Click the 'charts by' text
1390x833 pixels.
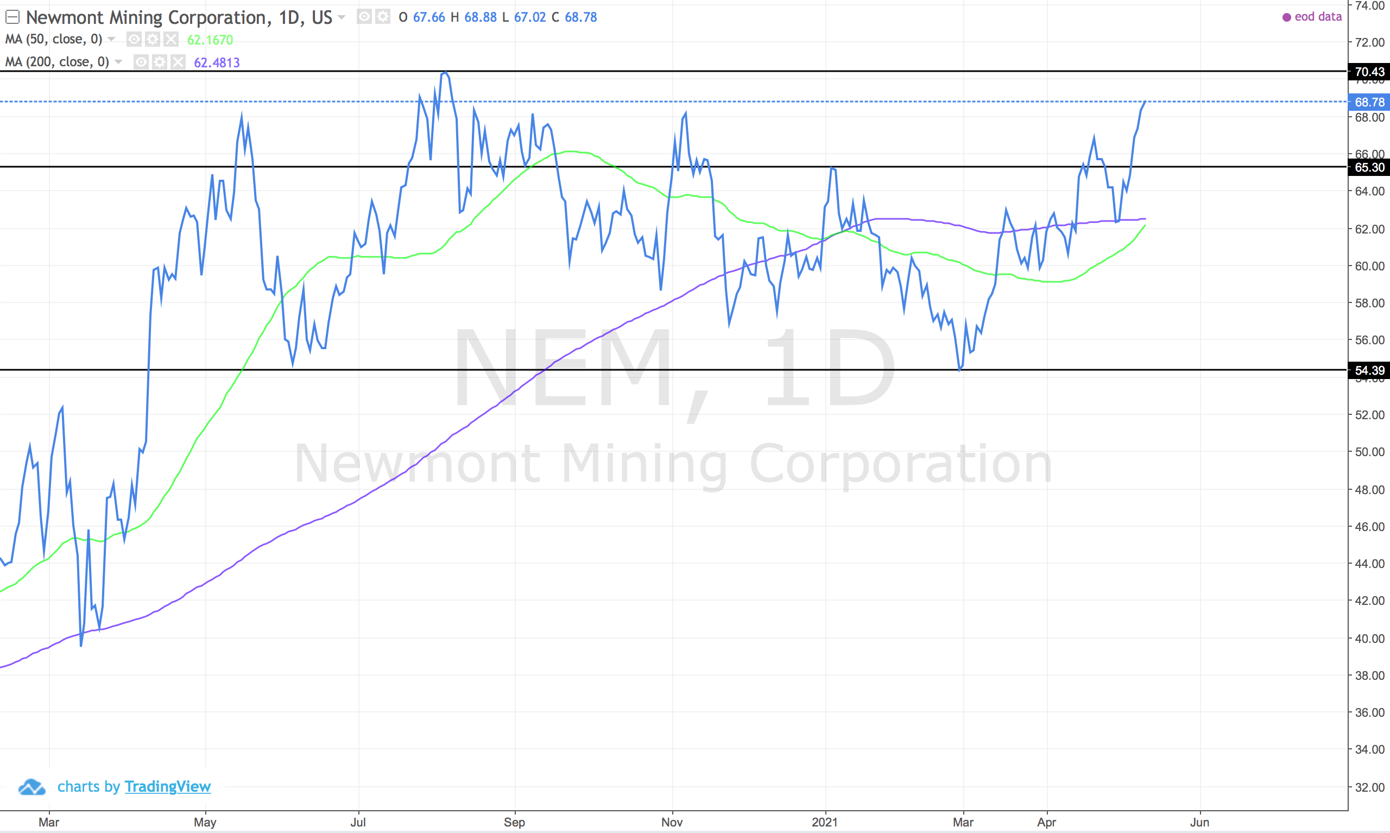(89, 786)
